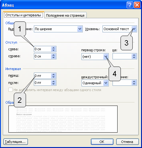
Task: Click the Отмена button
Action: point(127,142)
